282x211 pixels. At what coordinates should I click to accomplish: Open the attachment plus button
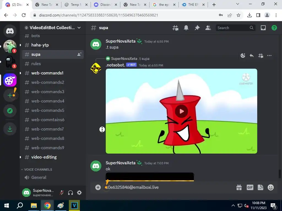[x=98, y=187]
